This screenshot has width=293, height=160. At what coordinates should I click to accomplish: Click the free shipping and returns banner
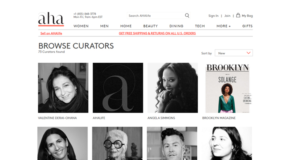[157, 33]
